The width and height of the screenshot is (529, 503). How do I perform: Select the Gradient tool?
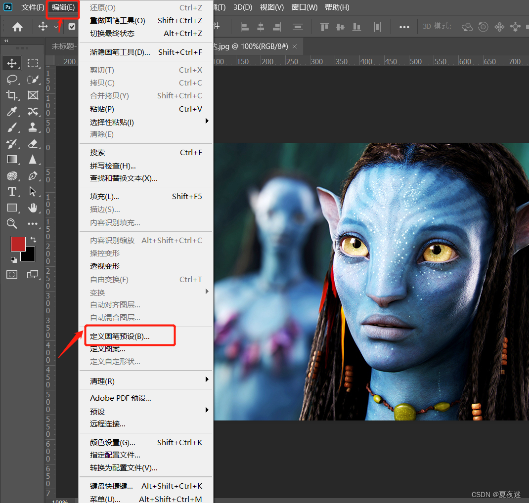pyautogui.click(x=12, y=160)
